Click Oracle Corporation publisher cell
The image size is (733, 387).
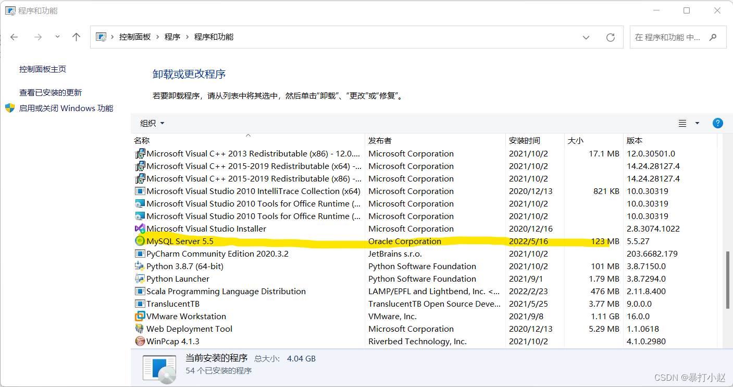point(405,241)
